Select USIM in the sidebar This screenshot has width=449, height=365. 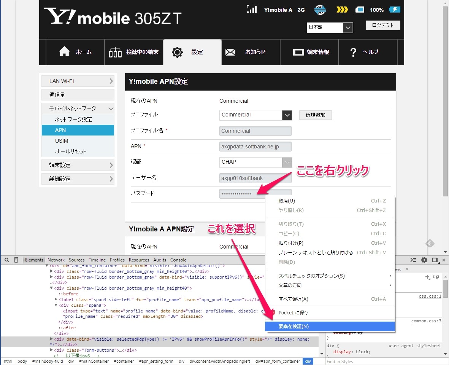click(x=62, y=141)
